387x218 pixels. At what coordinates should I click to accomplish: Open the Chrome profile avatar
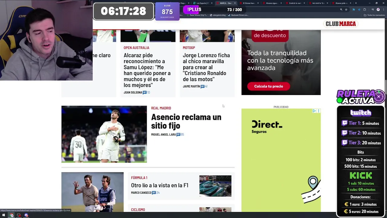coord(378,10)
